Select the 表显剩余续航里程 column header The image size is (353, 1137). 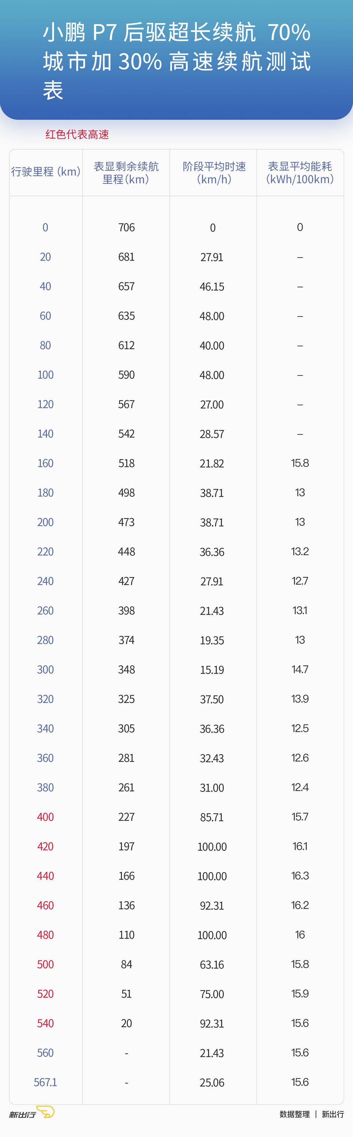pyautogui.click(x=126, y=173)
